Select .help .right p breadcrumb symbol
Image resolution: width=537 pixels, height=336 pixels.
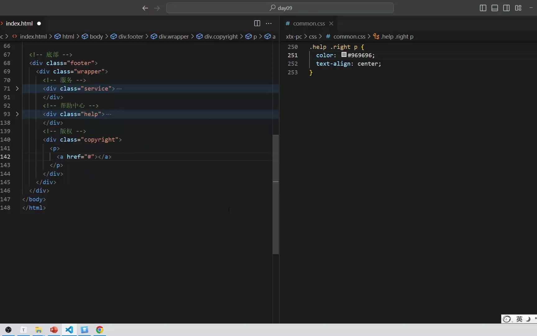(397, 36)
